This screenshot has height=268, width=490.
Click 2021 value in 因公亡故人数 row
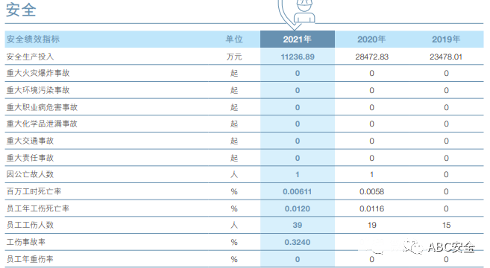[297, 174]
